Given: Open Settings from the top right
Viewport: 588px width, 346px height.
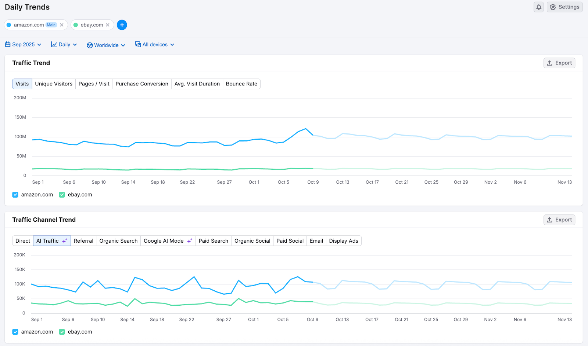Looking at the screenshot, I should click(564, 7).
